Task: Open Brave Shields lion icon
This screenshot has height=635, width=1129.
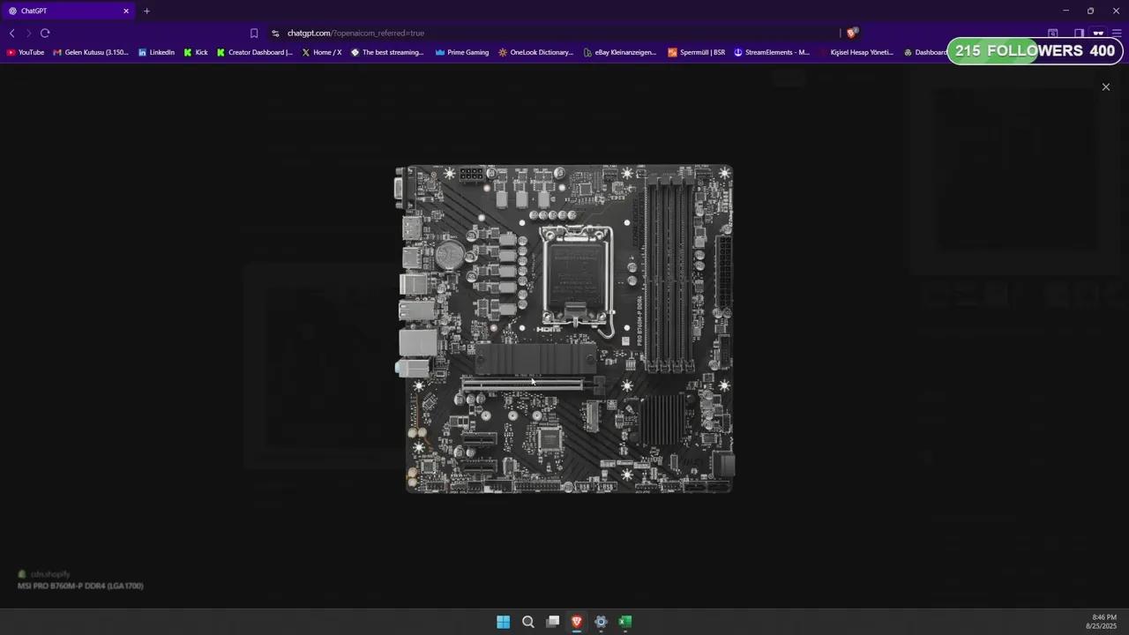Action: click(x=851, y=33)
